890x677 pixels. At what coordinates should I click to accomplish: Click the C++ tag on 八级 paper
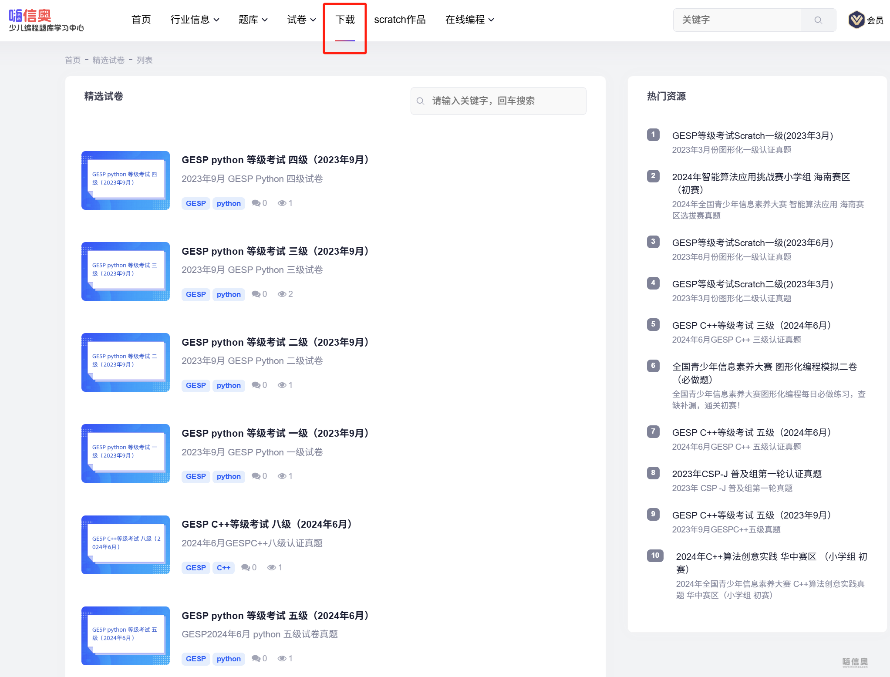(x=223, y=568)
